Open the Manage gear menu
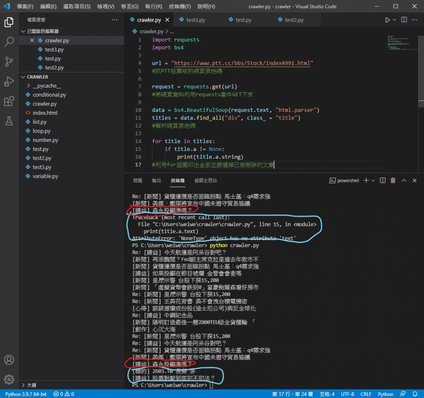This screenshot has width=424, height=398. 9,379
